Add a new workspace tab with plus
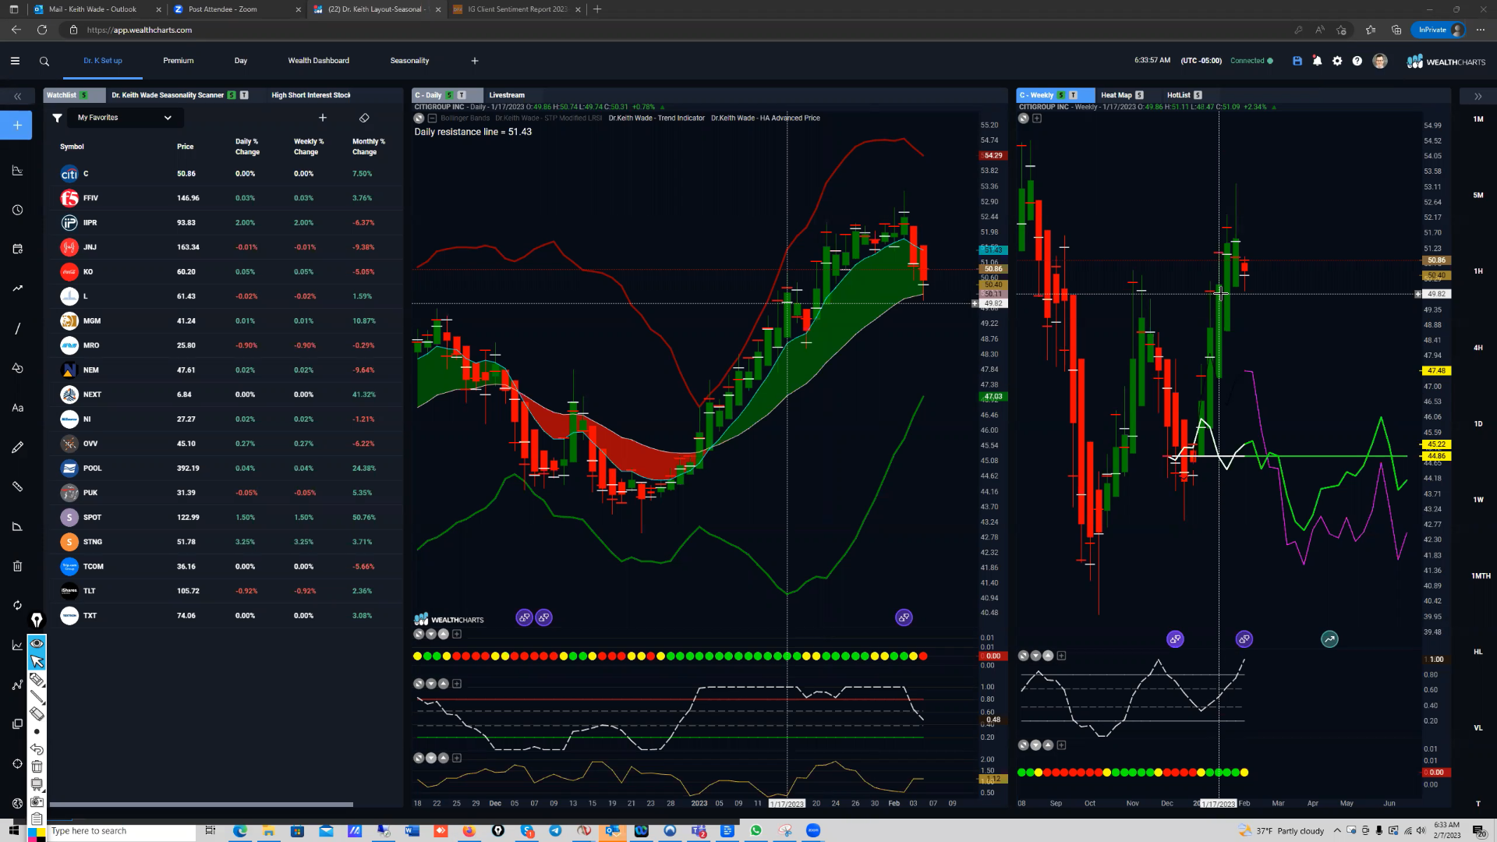Viewport: 1497px width, 842px height. click(x=475, y=61)
